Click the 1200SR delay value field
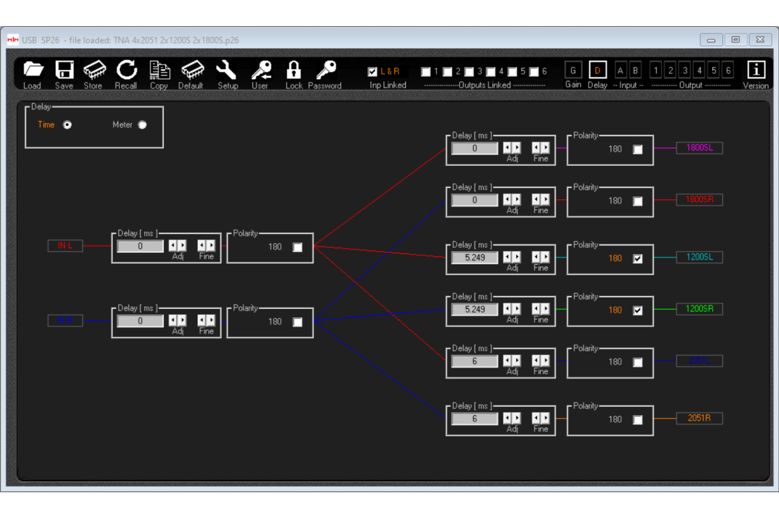This screenshot has width=779, height=519. click(x=475, y=309)
